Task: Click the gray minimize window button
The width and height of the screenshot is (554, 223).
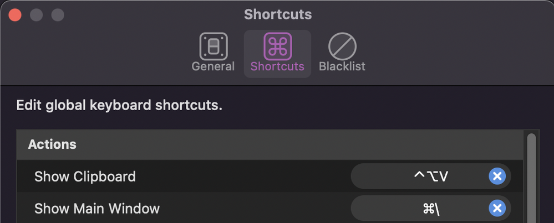Action: 36,14
